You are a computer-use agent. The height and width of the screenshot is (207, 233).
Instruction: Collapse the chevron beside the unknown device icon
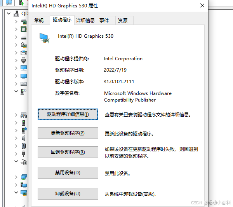16,91
